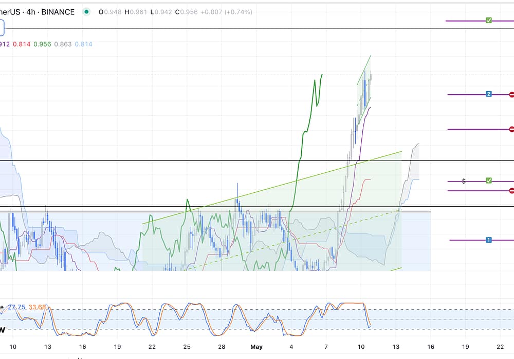Click the topmost green checkmark marker
This screenshot has height=359, width=514.
coord(489,21)
